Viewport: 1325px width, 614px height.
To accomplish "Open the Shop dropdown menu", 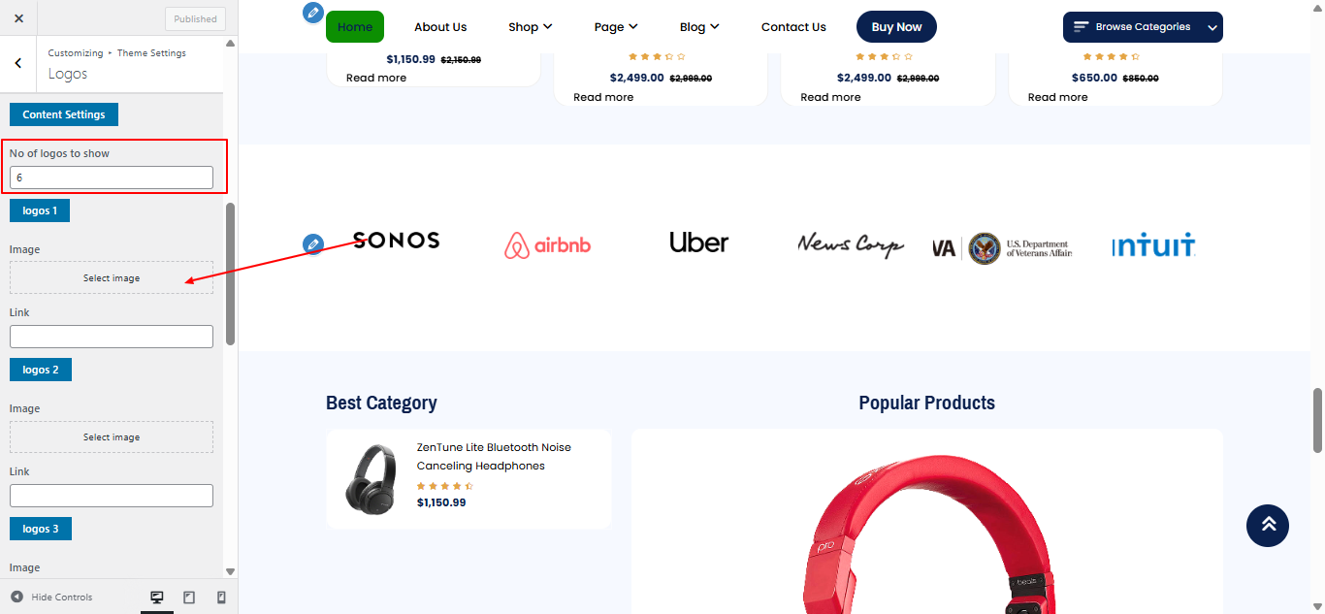I will coord(530,26).
